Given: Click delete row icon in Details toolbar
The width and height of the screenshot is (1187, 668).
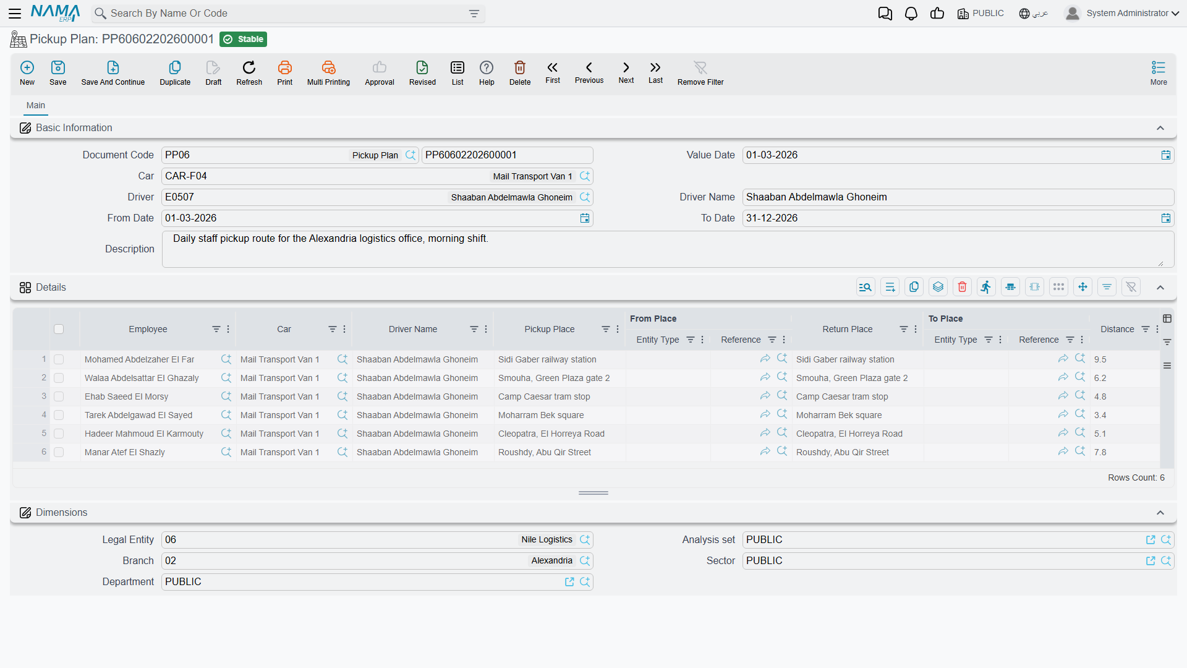Looking at the screenshot, I should click(x=962, y=287).
